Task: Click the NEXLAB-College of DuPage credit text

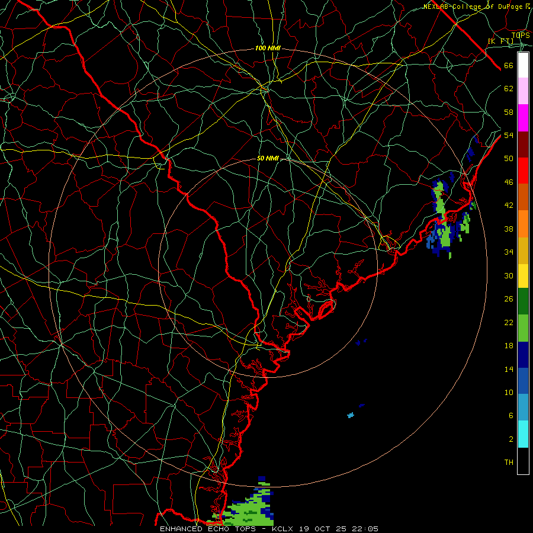Action: point(477,7)
